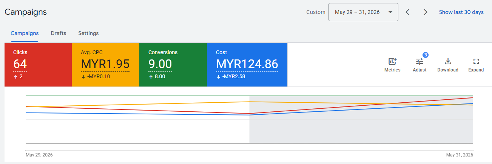Click Show last 30 days link
Viewport: 492px width, 164px height.
(x=461, y=12)
